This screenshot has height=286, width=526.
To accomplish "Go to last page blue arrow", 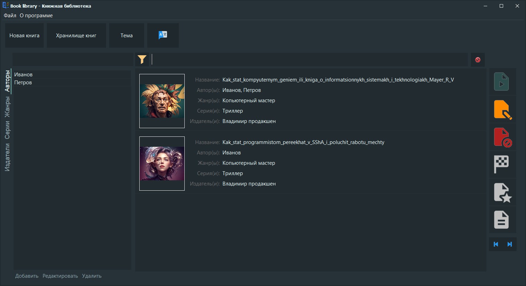I will 510,244.
